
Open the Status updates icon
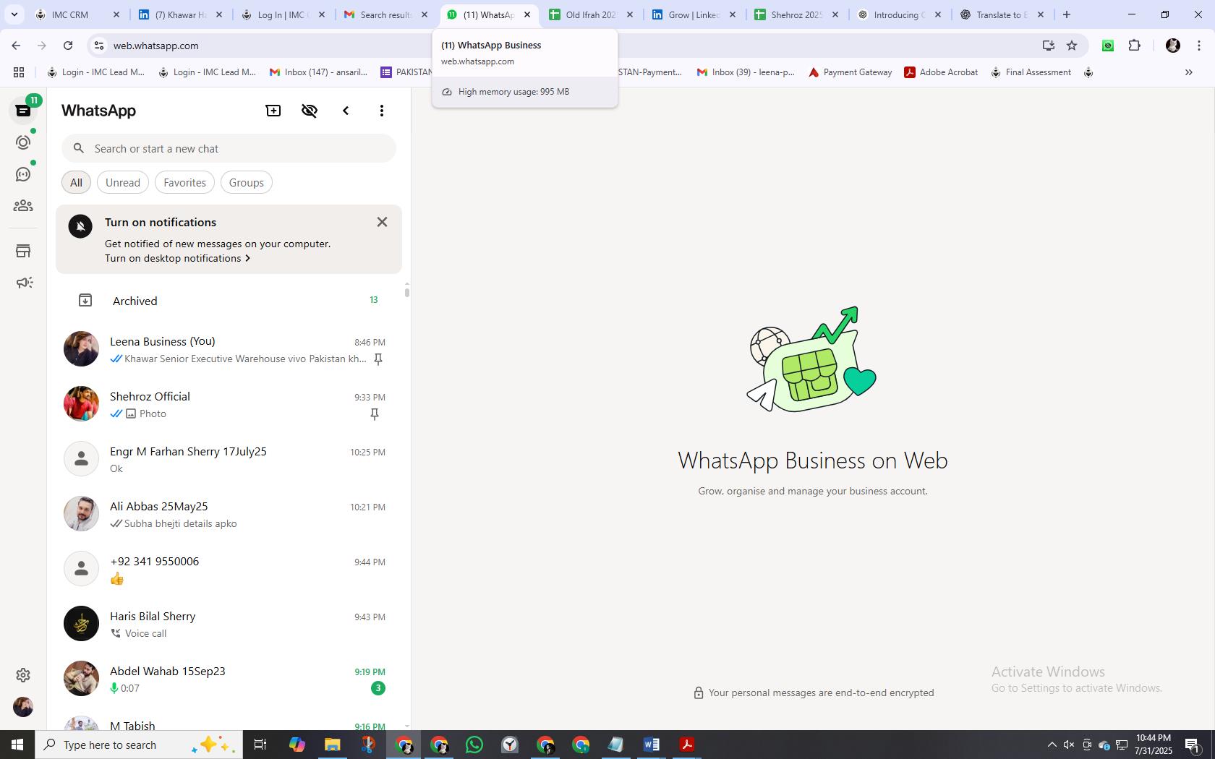point(23,142)
